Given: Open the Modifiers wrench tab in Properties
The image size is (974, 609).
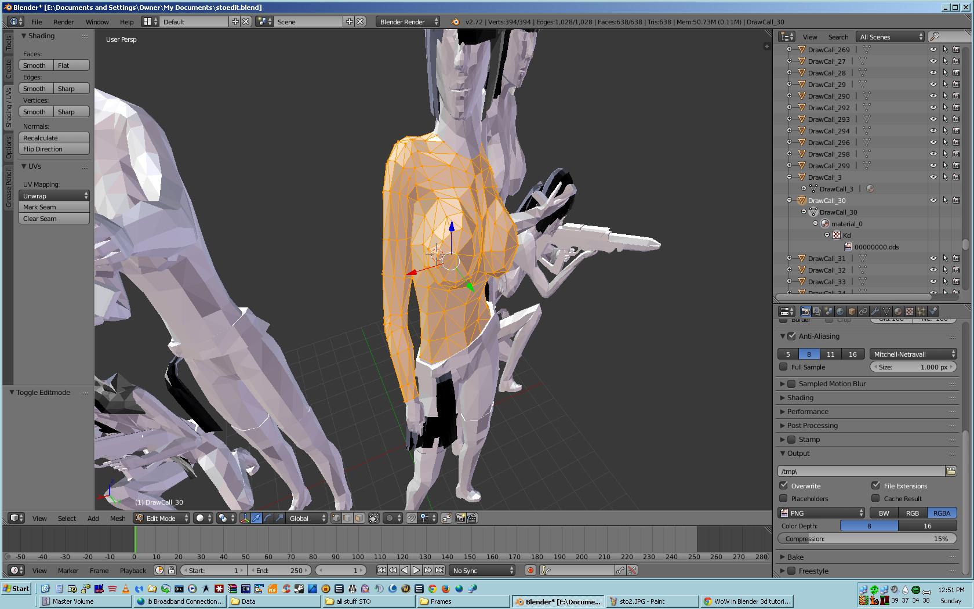Looking at the screenshot, I should coord(875,311).
